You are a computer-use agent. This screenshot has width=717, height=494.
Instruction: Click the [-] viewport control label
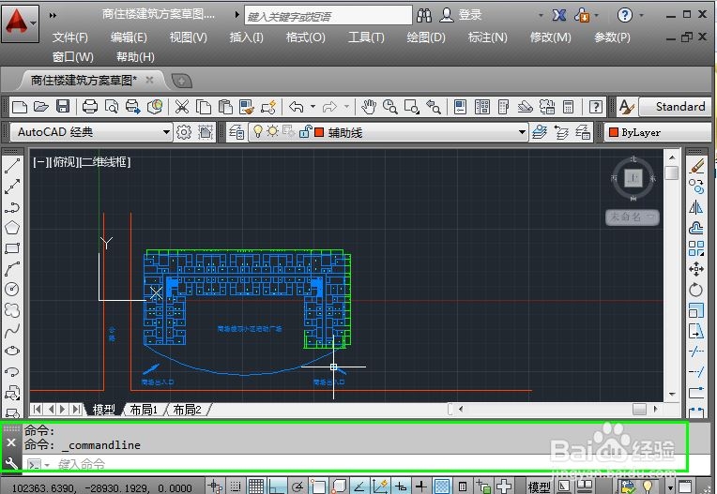[40, 161]
